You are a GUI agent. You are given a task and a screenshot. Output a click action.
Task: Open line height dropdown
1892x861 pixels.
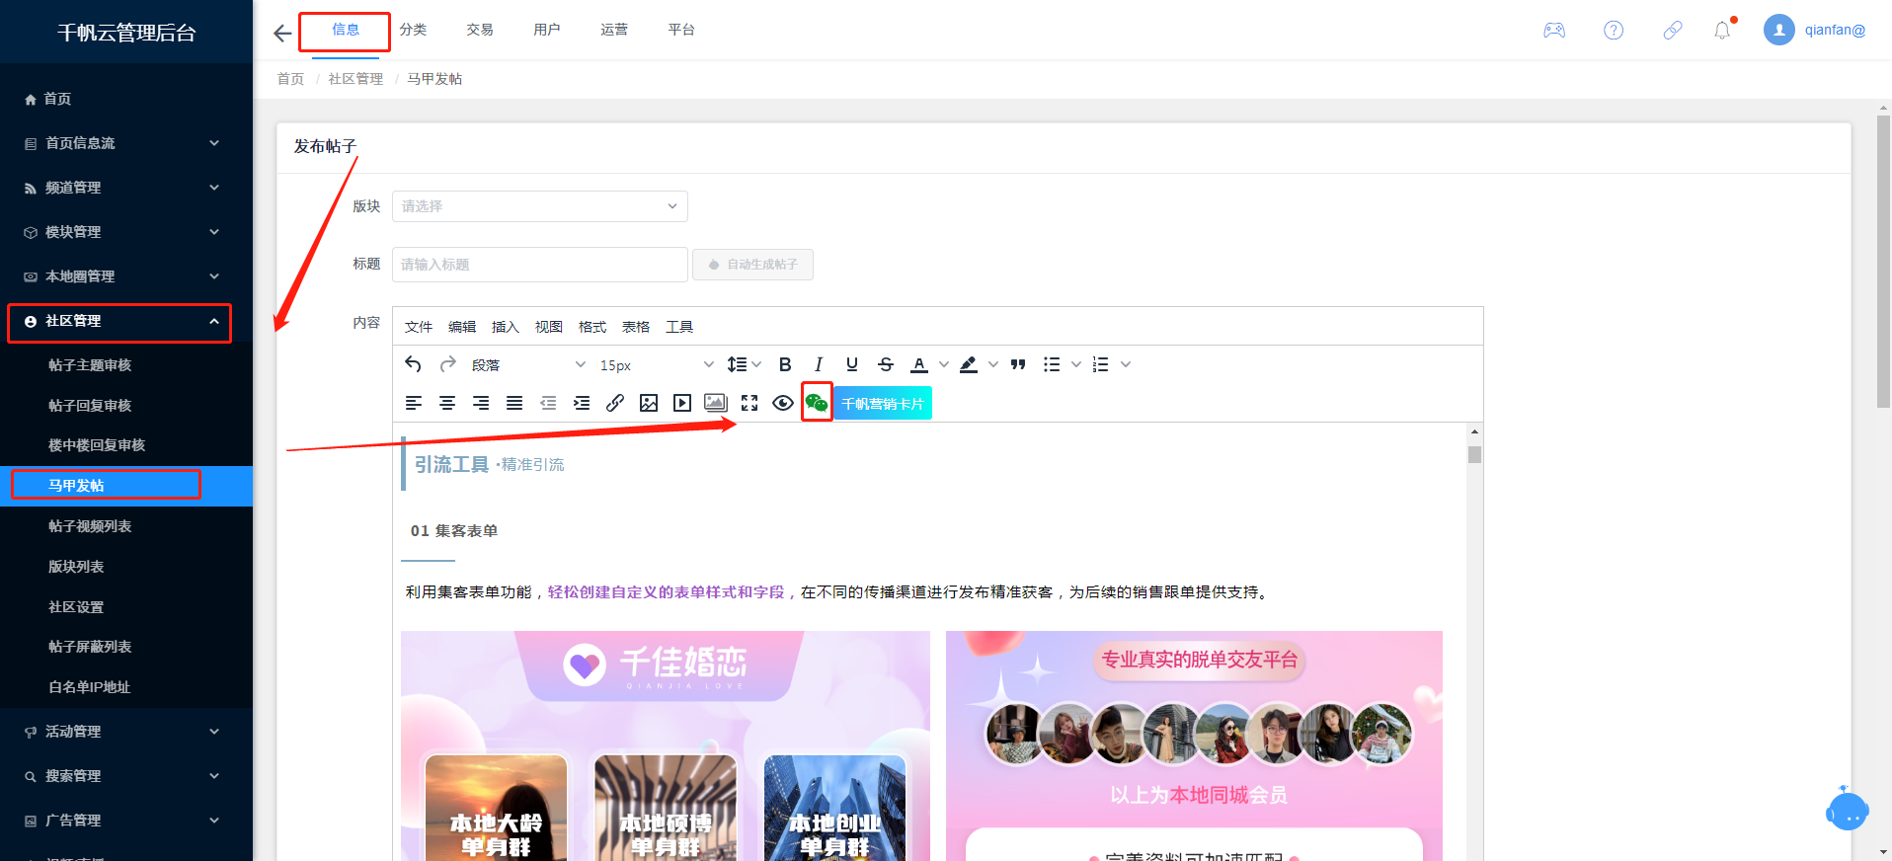[x=745, y=364]
